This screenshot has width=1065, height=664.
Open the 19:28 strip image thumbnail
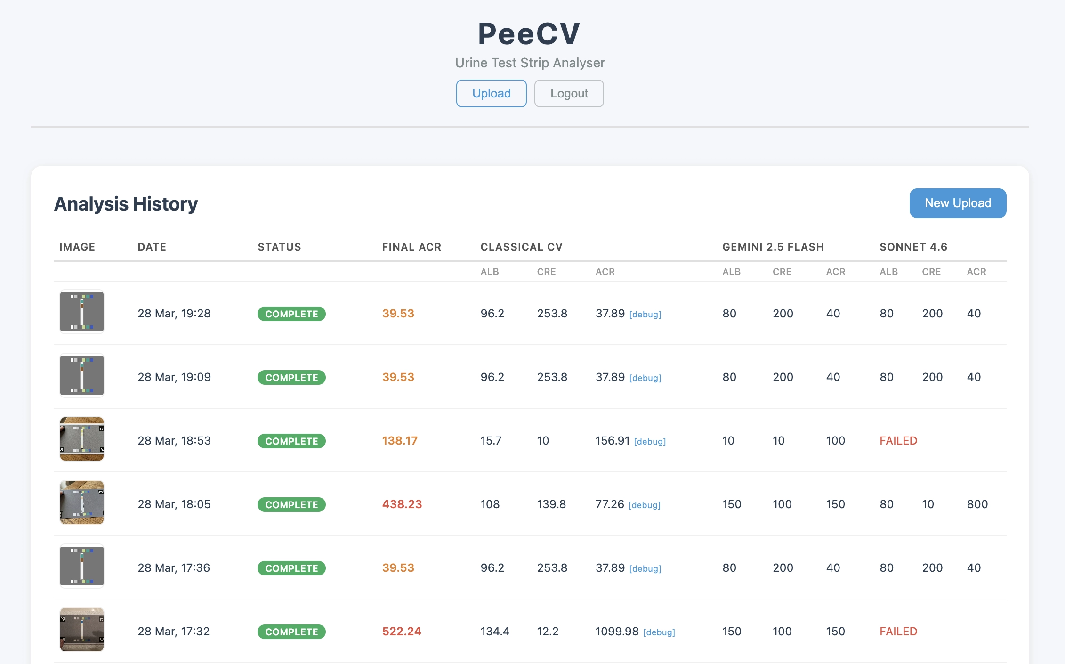point(81,313)
